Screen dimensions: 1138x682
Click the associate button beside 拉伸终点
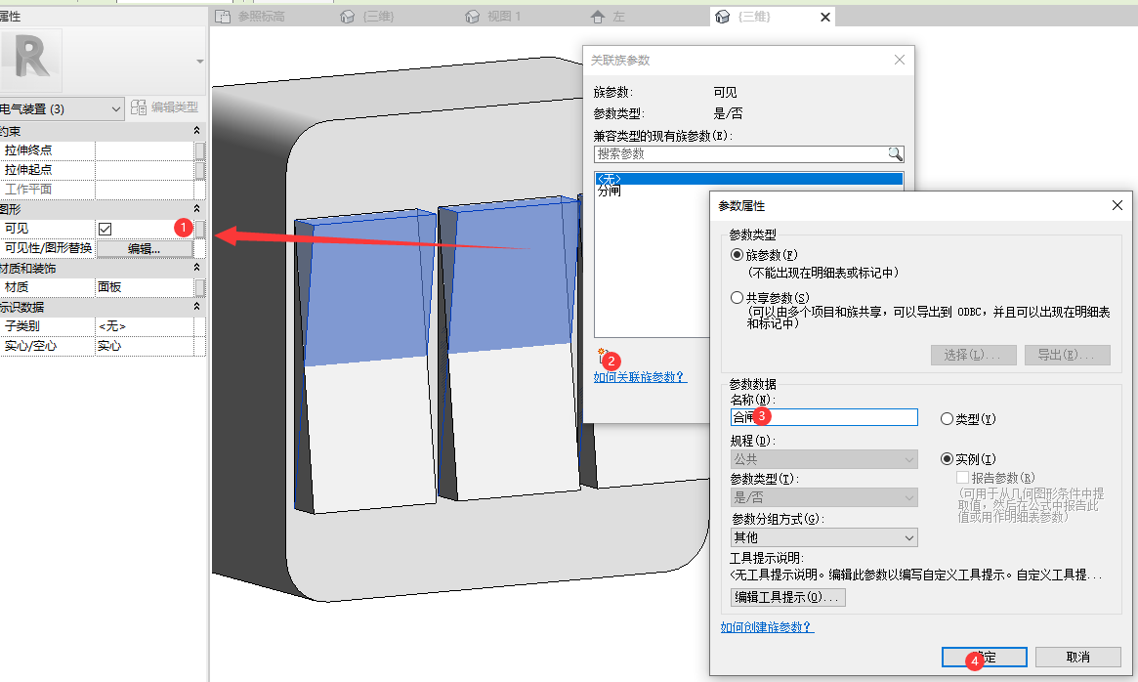pos(200,150)
